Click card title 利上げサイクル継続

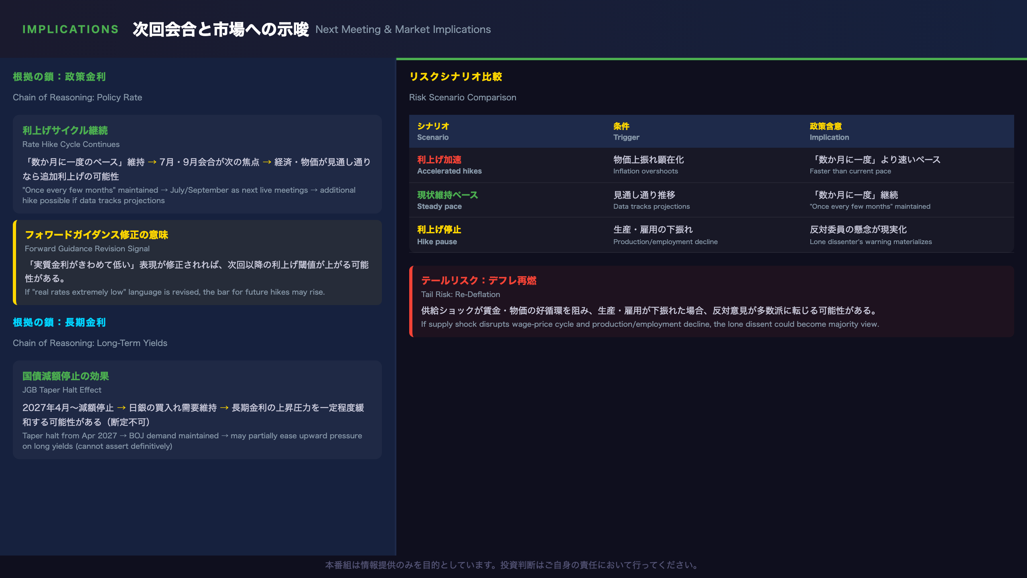[x=65, y=130]
